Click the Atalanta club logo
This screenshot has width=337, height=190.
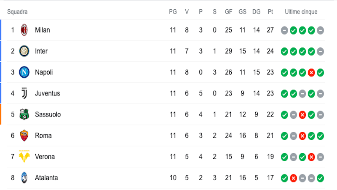pos(24,177)
